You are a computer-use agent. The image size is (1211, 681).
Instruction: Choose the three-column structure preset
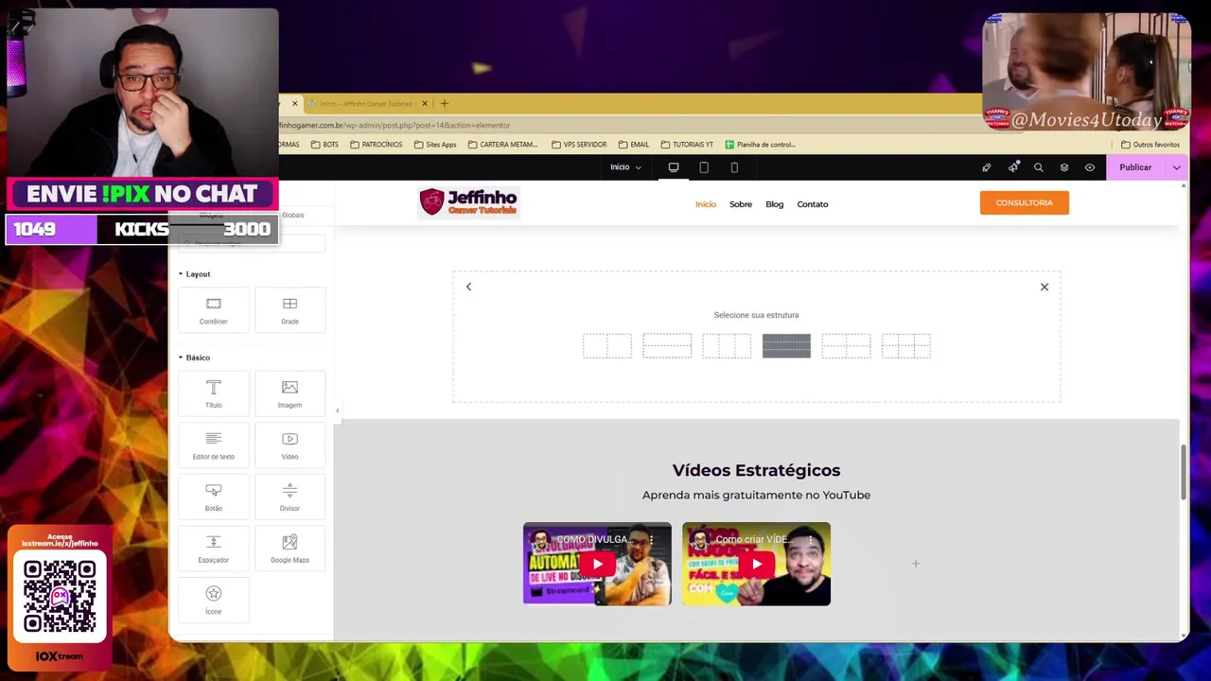click(727, 346)
